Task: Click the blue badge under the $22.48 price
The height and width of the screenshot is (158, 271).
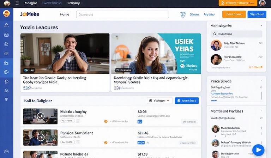Action: [141, 142]
